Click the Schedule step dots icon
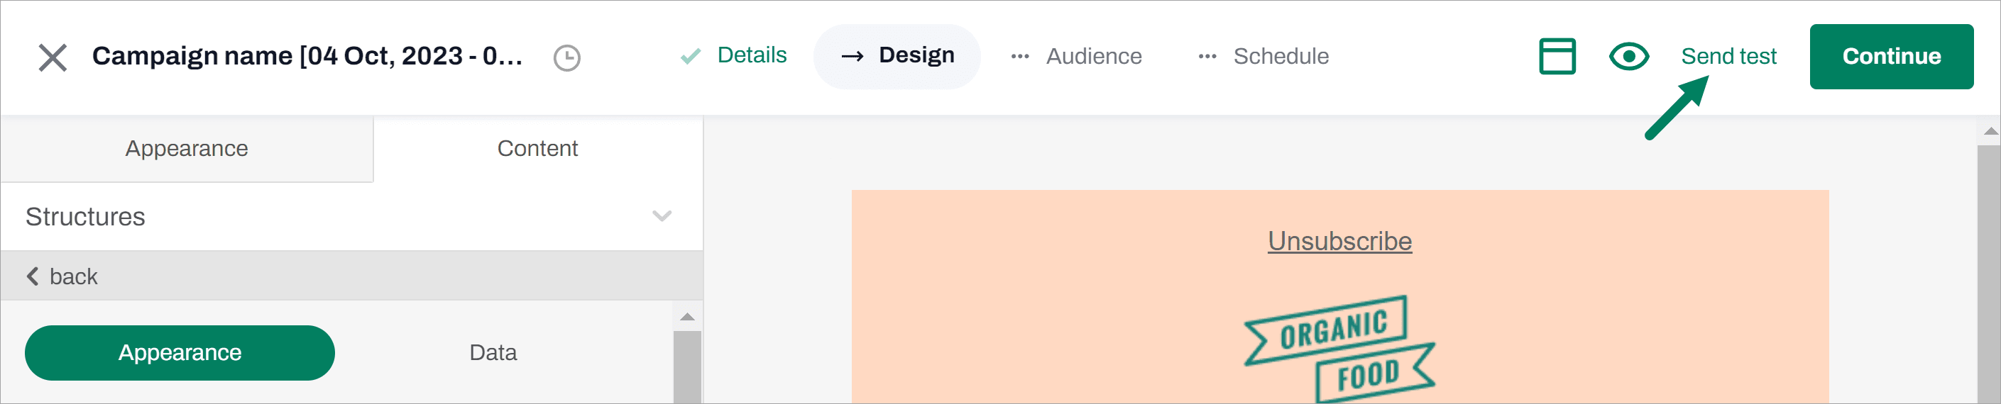Image resolution: width=2001 pixels, height=404 pixels. pyautogui.click(x=1206, y=57)
